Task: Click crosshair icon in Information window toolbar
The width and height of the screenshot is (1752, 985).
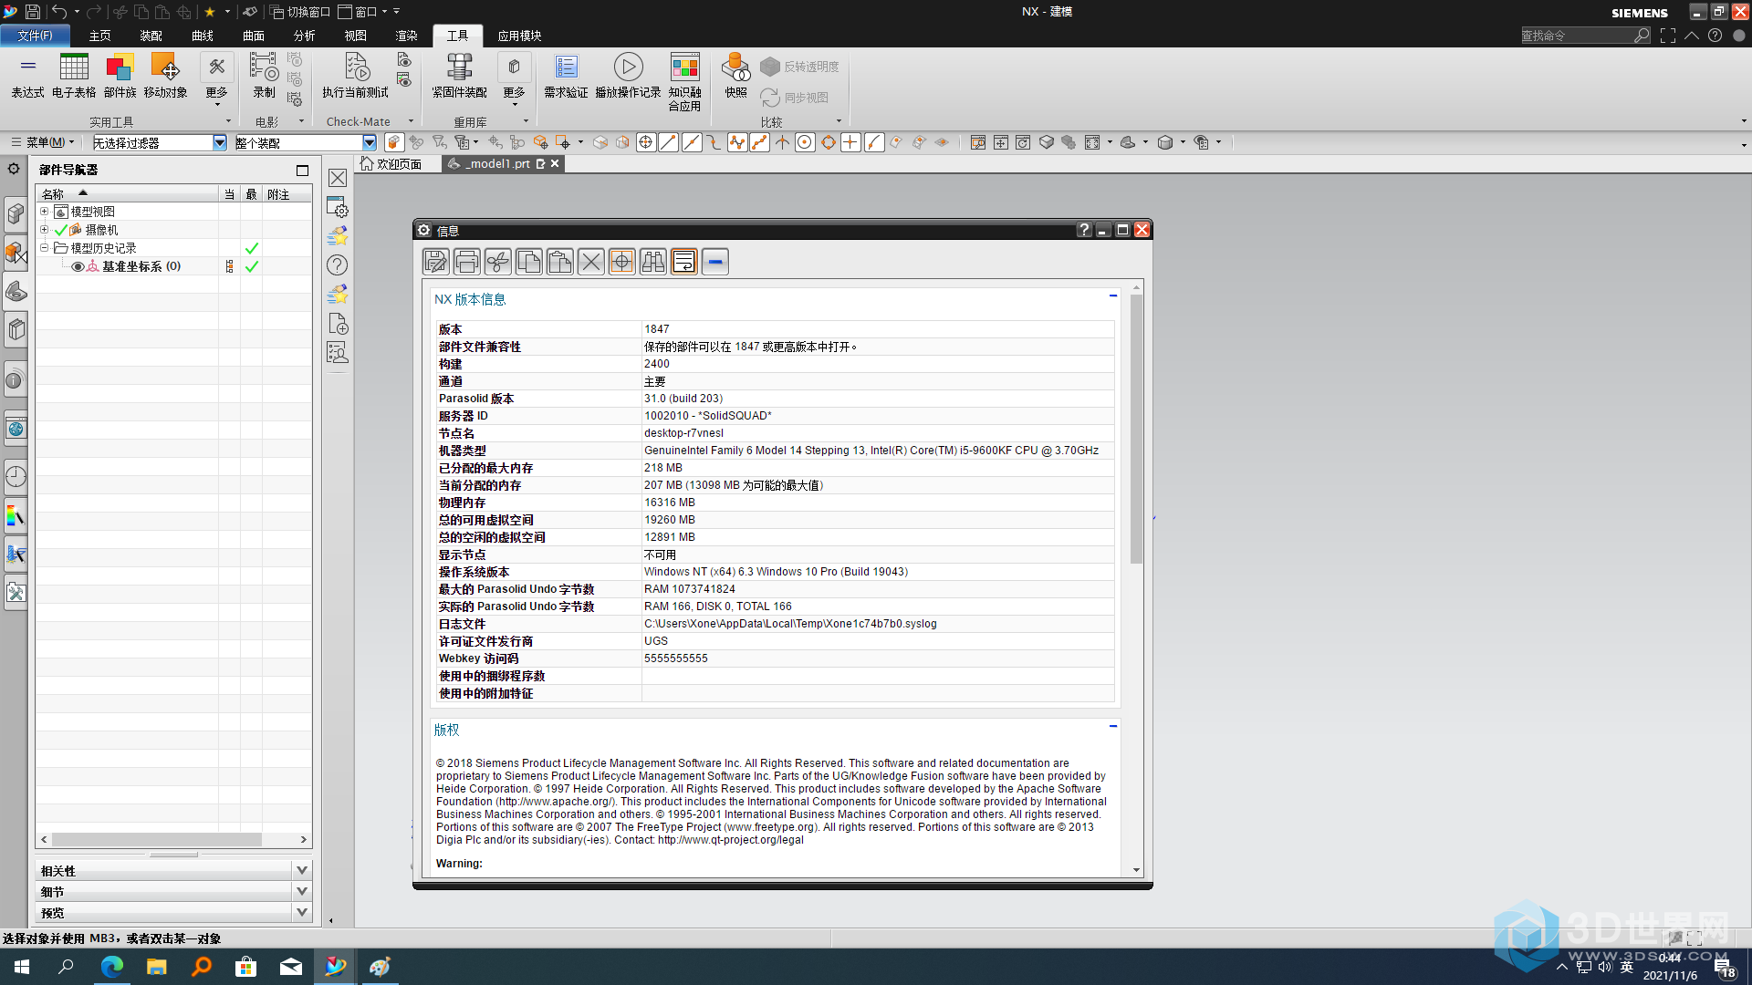Action: point(621,262)
